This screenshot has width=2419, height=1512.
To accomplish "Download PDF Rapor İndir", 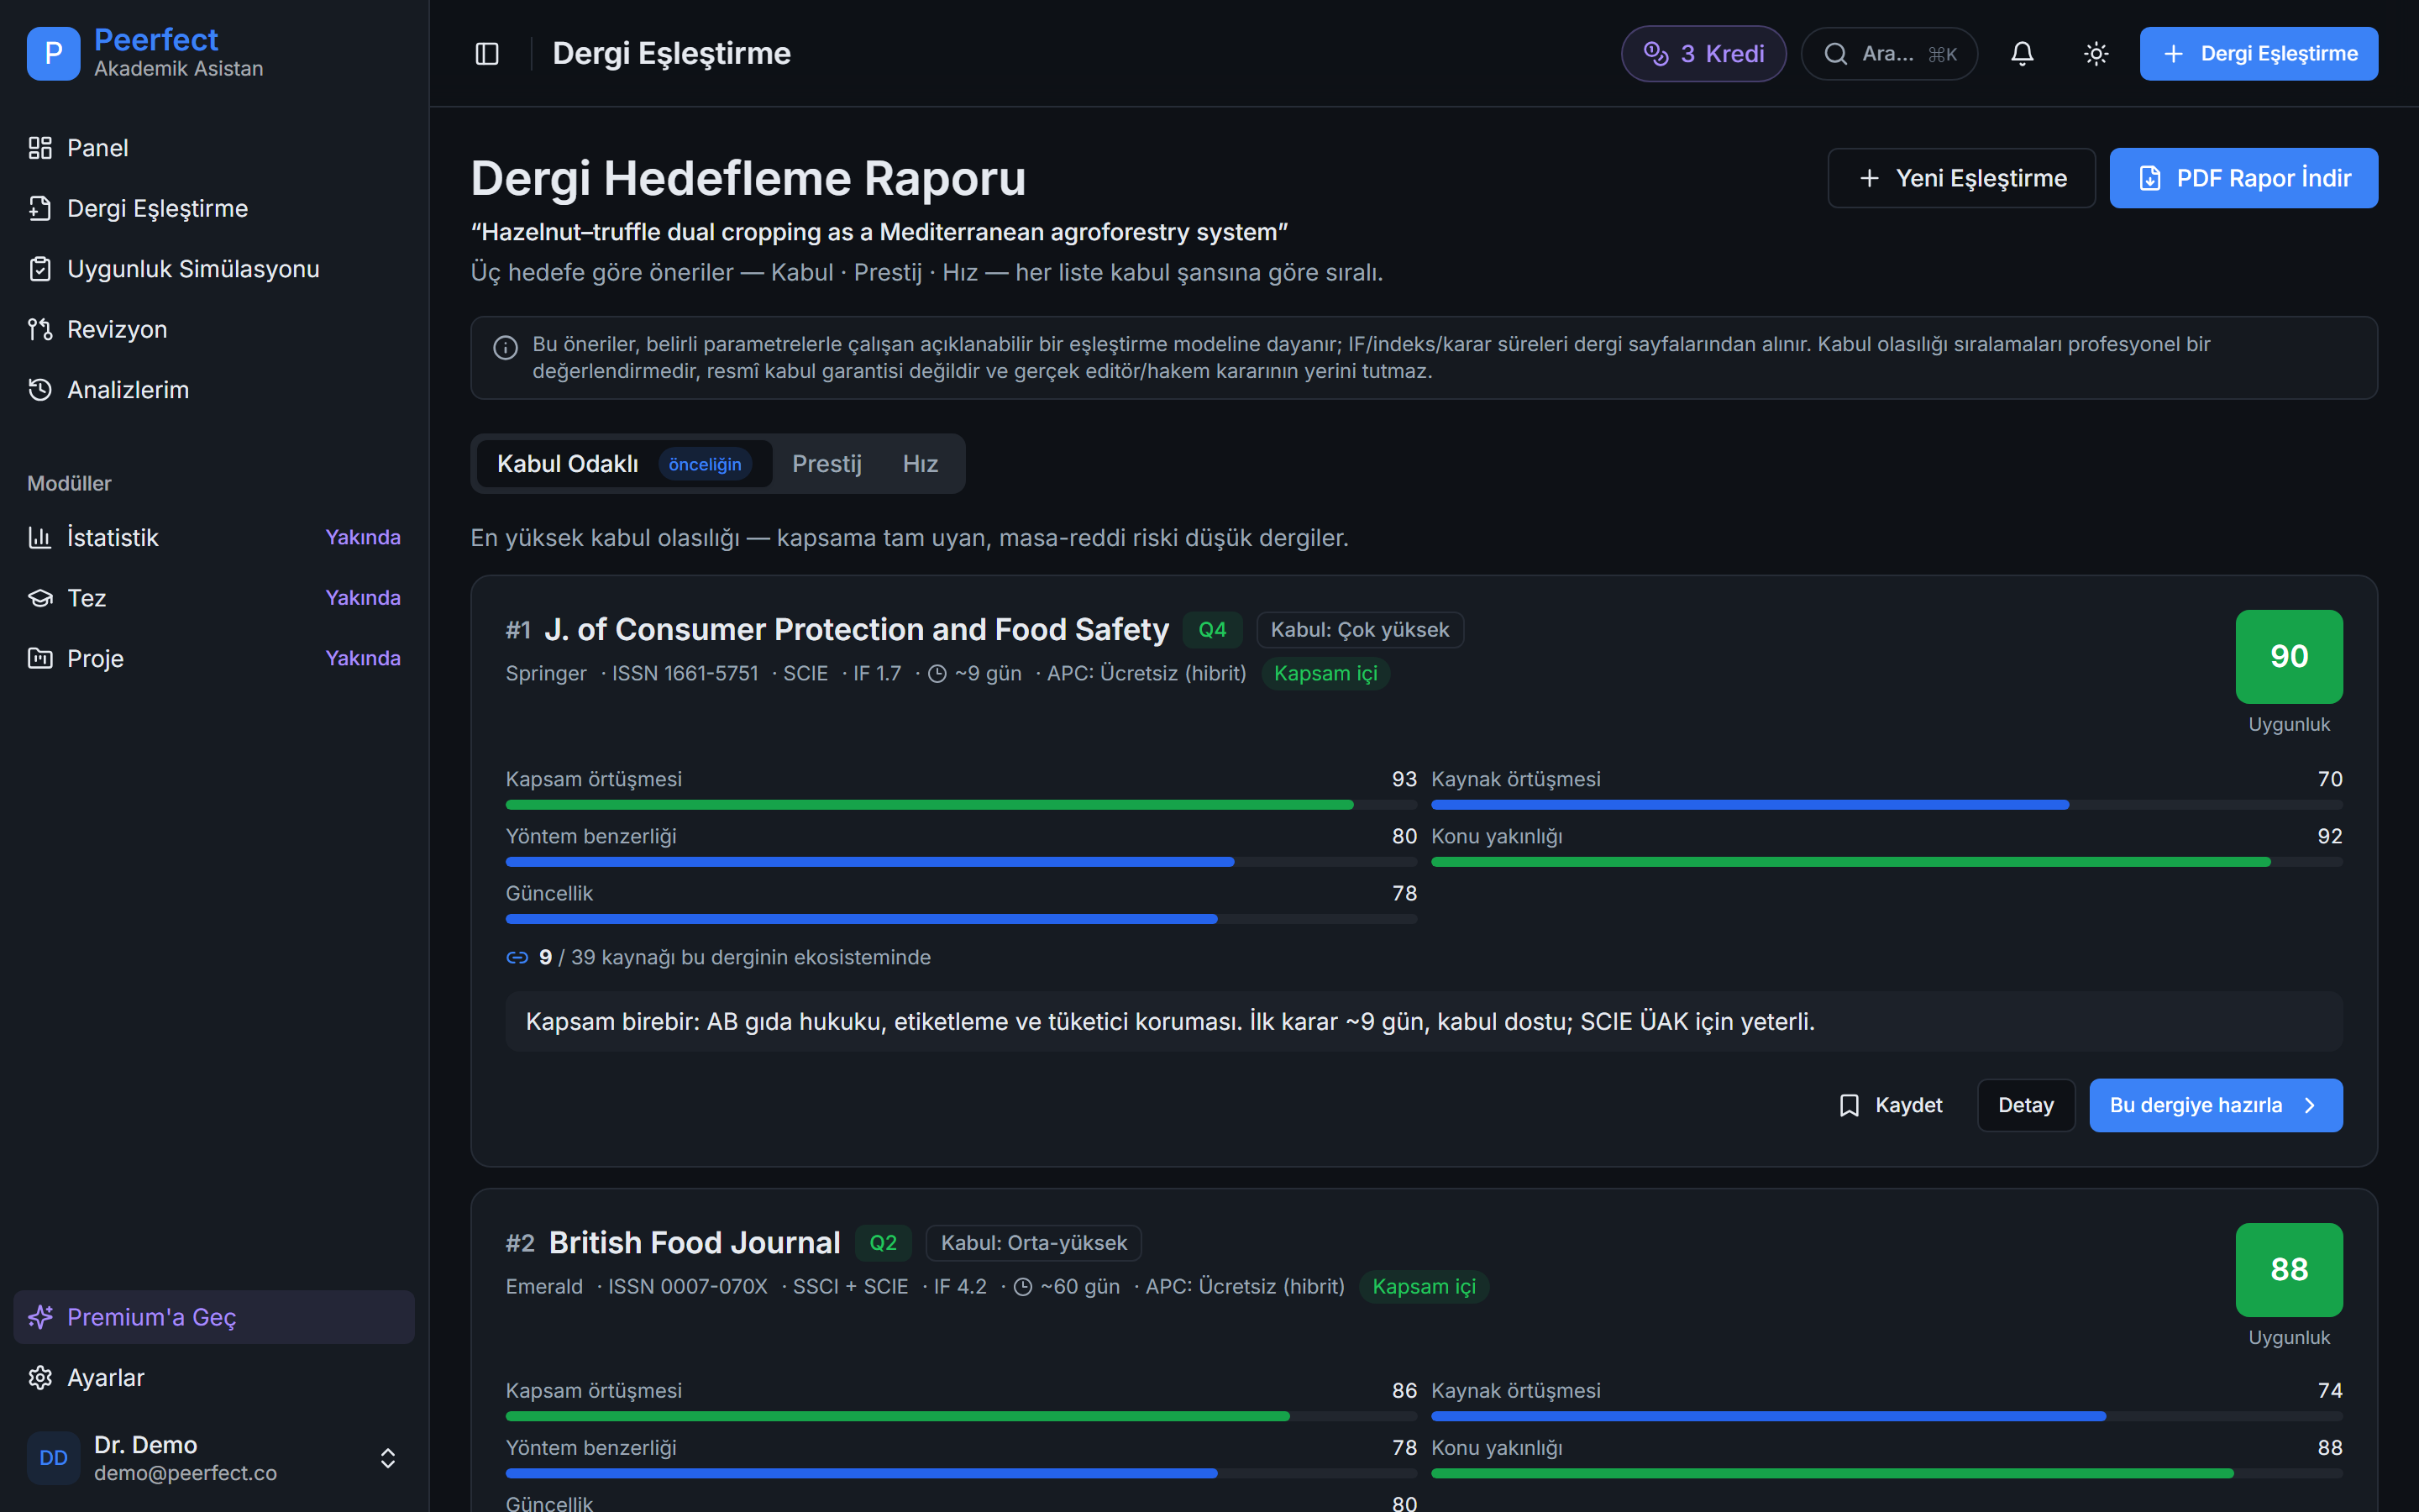I will click(2243, 178).
